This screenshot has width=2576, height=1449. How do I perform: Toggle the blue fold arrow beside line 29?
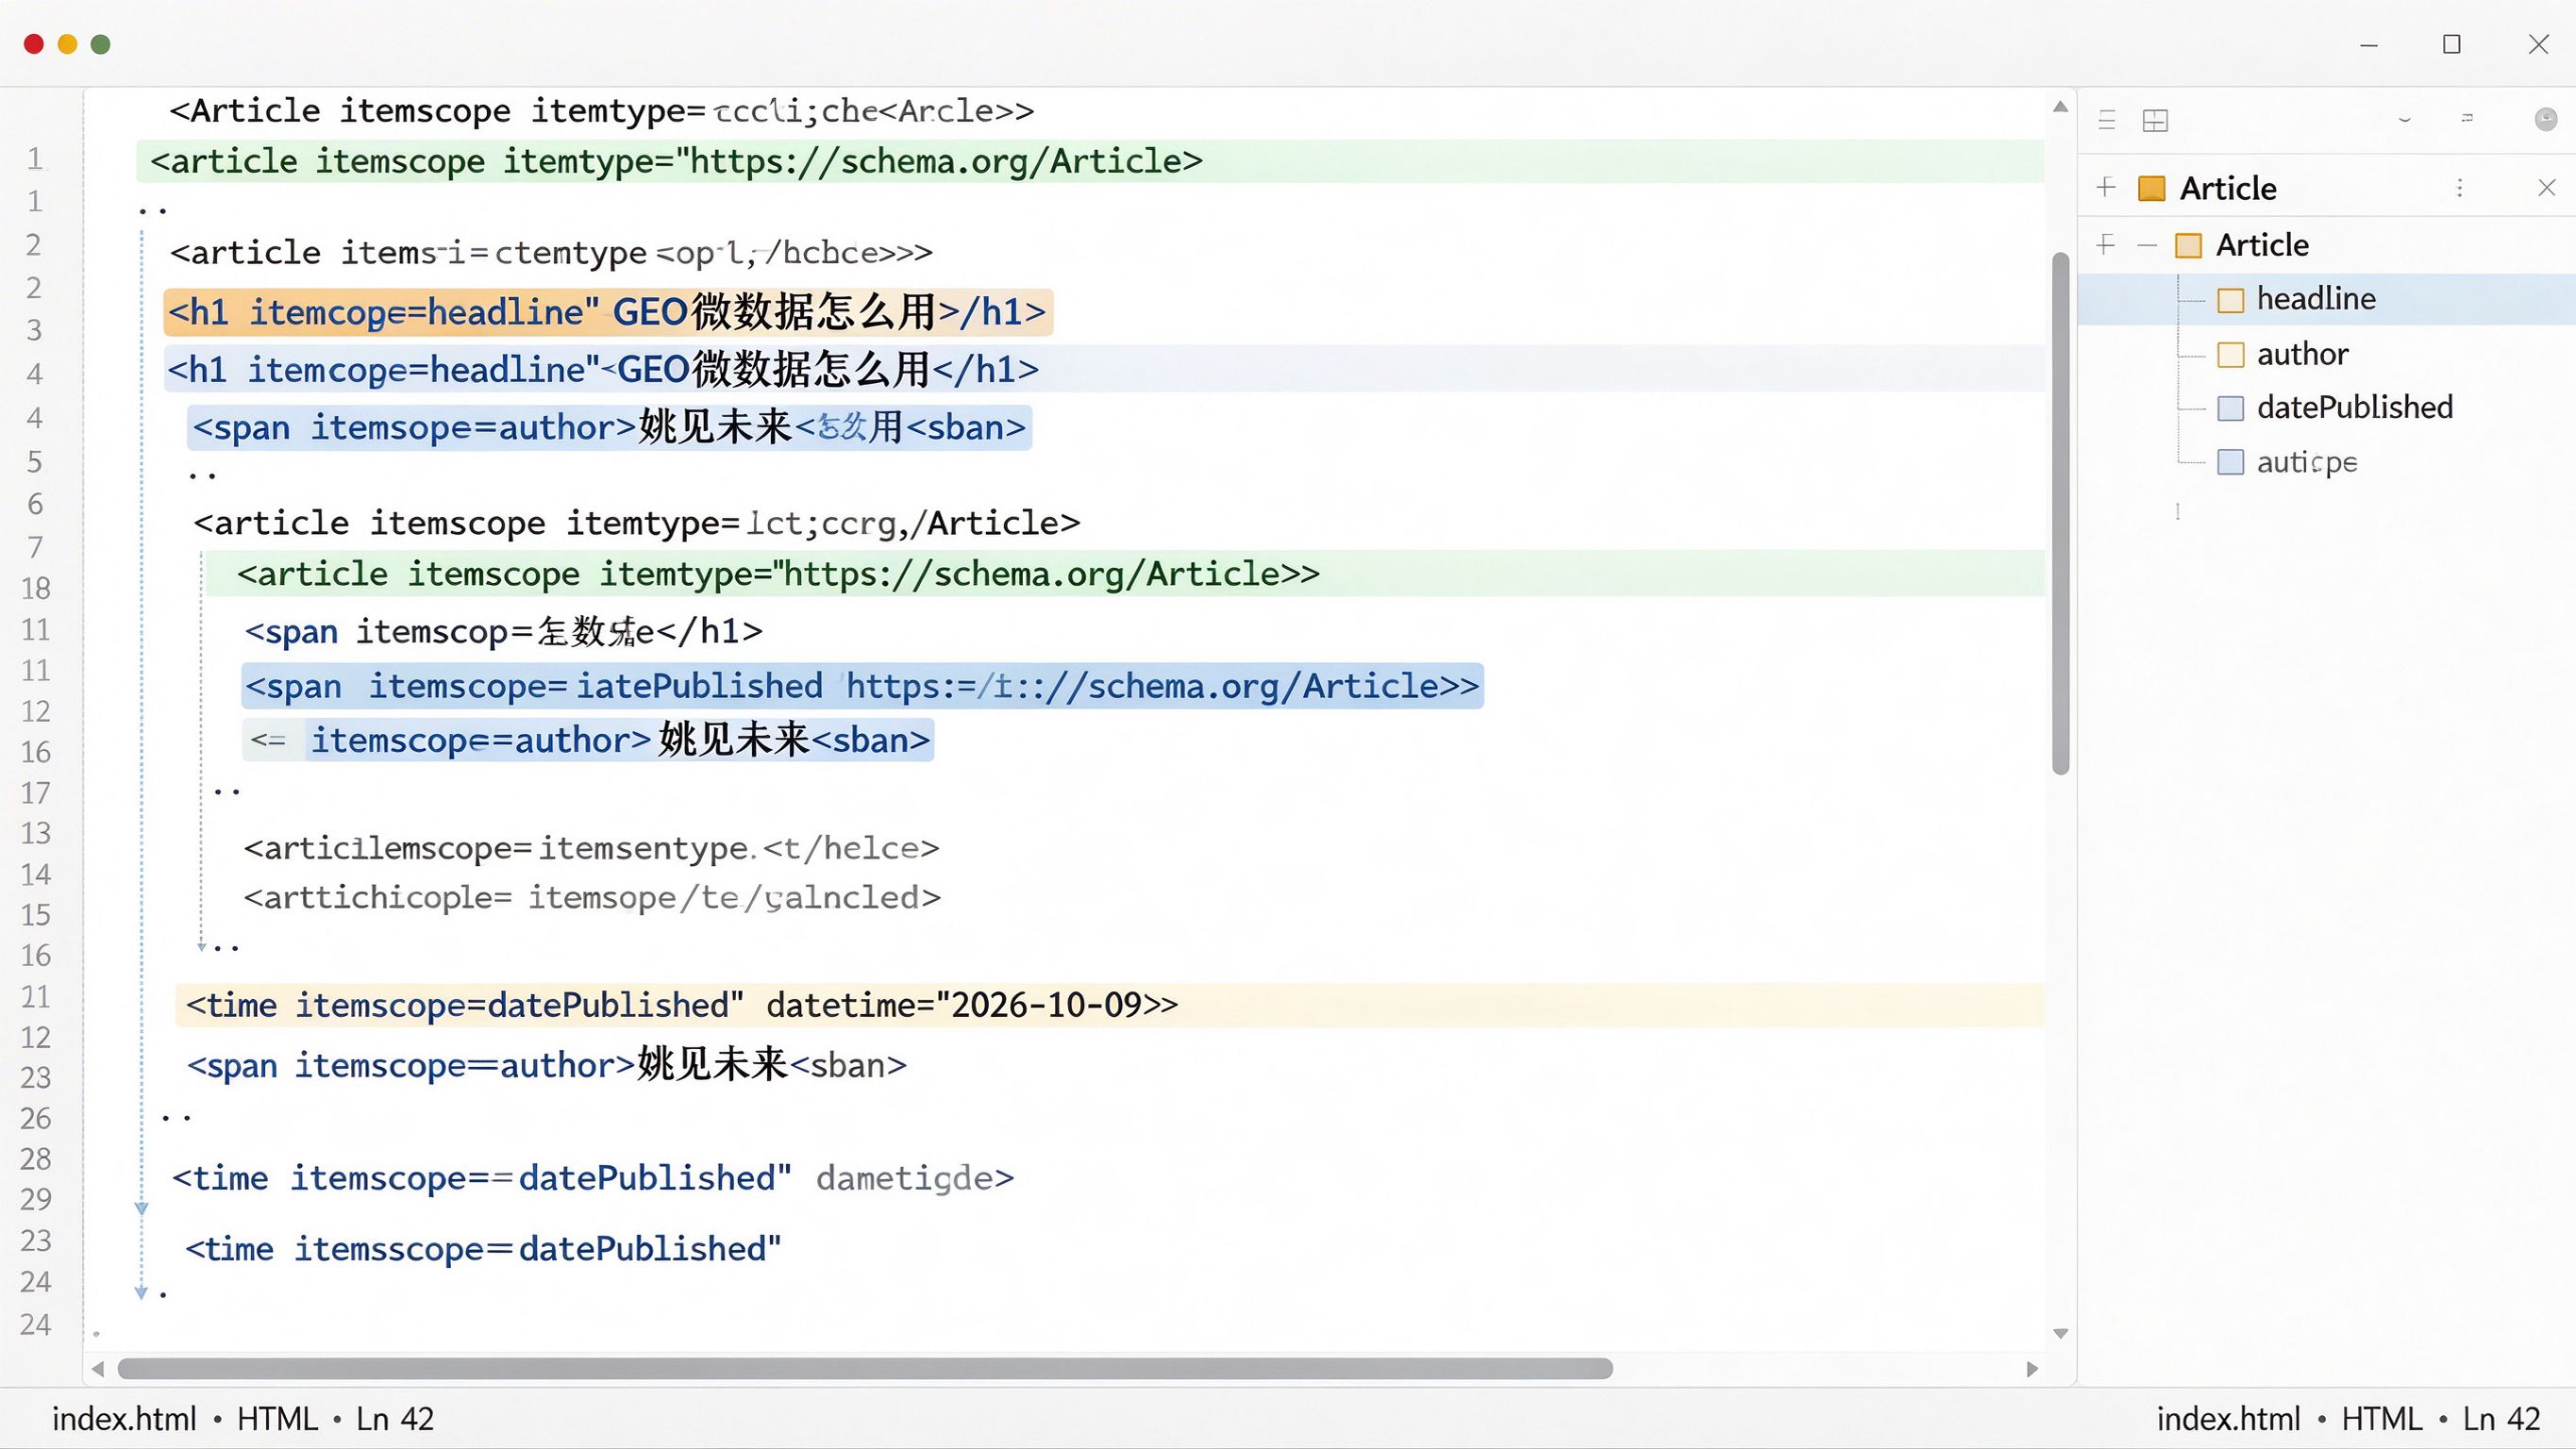coord(141,1209)
